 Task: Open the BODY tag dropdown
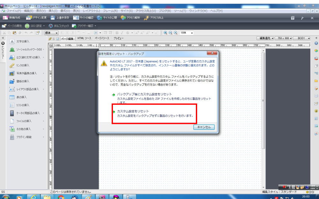(301, 38)
